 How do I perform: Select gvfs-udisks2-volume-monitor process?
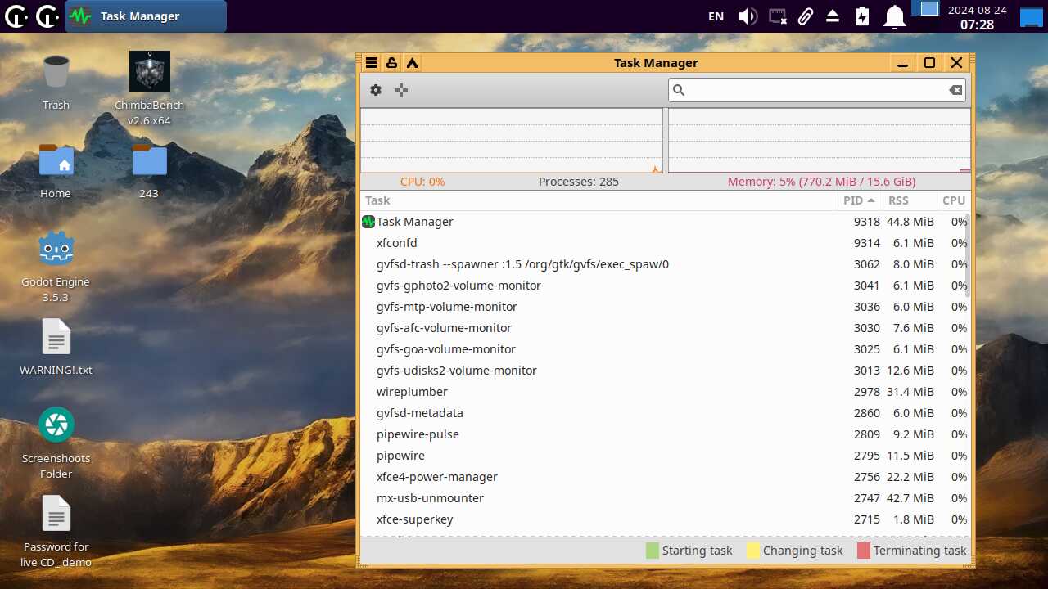664,371
